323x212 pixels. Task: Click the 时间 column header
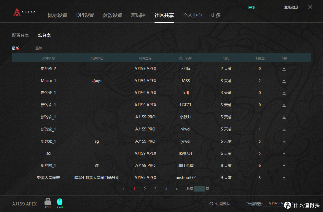coord(226,58)
